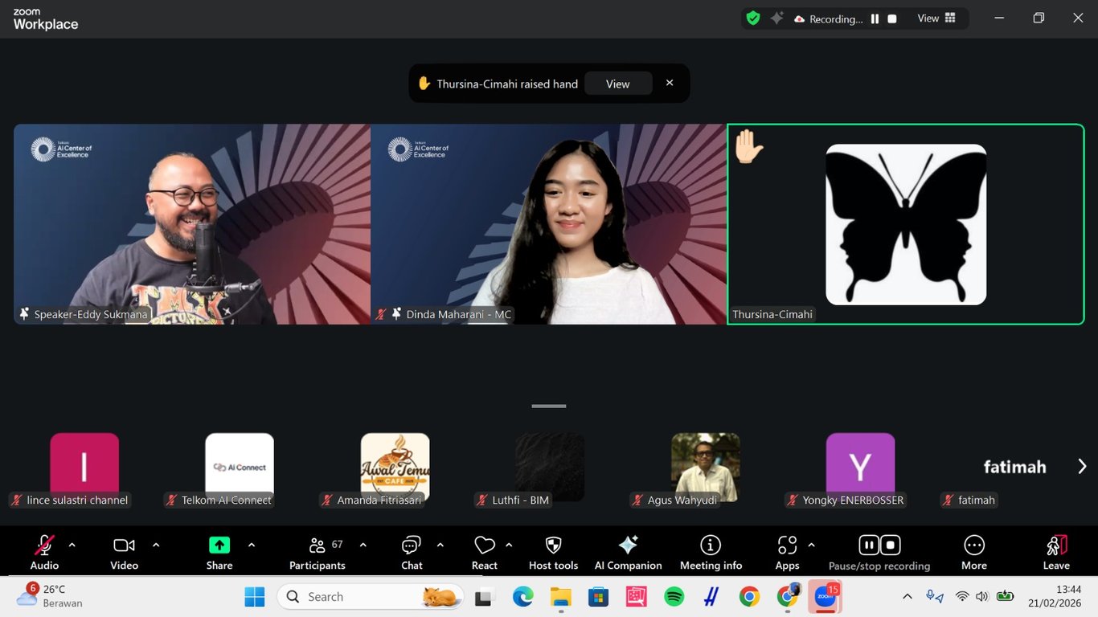
Task: Open the View layout menu
Action: (935, 18)
